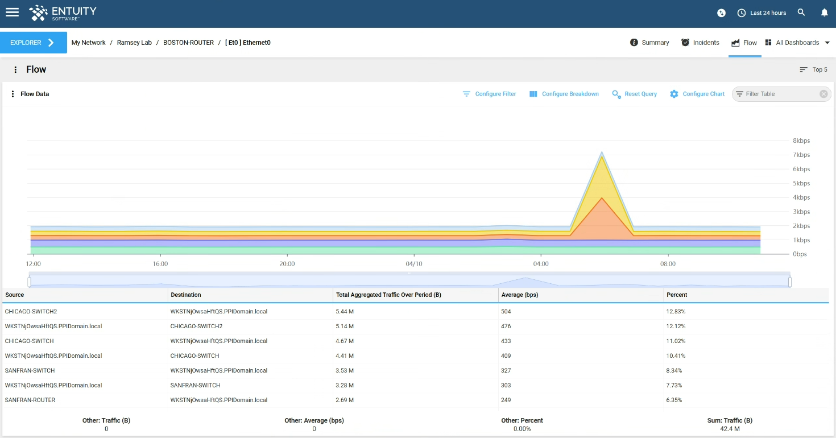Click Configure Filter
This screenshot has width=836, height=438.
coord(489,94)
